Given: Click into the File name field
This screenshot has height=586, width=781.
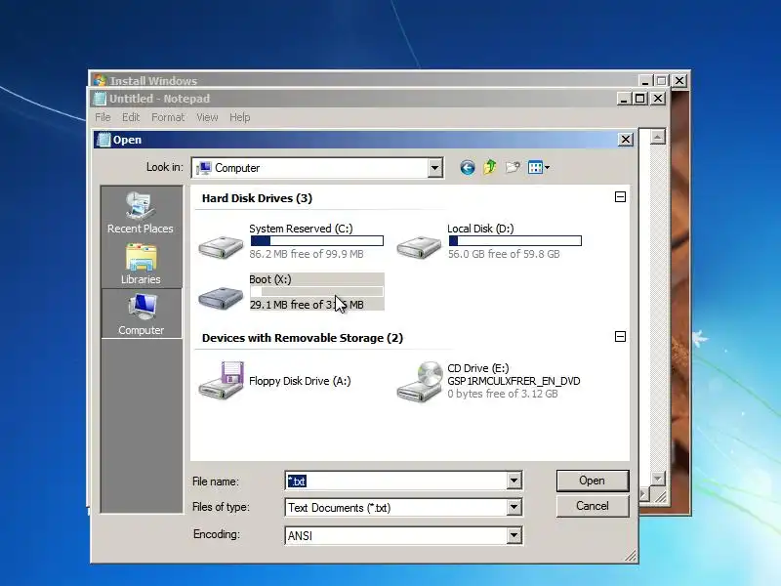Looking at the screenshot, I should click(x=396, y=481).
